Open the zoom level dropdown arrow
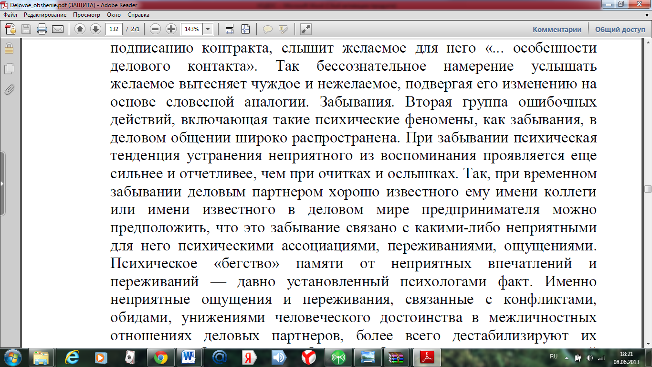This screenshot has height=367, width=652. [208, 29]
